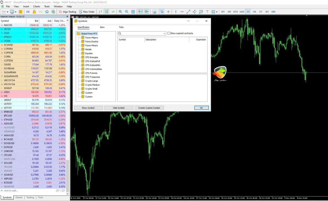
Task: Zoom in the chart with magnifier plus
Action: [x=121, y=12]
